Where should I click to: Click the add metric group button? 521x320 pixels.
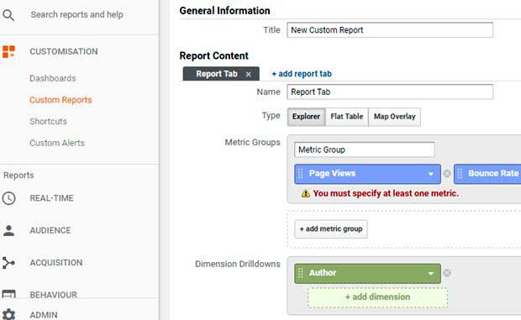click(x=330, y=228)
